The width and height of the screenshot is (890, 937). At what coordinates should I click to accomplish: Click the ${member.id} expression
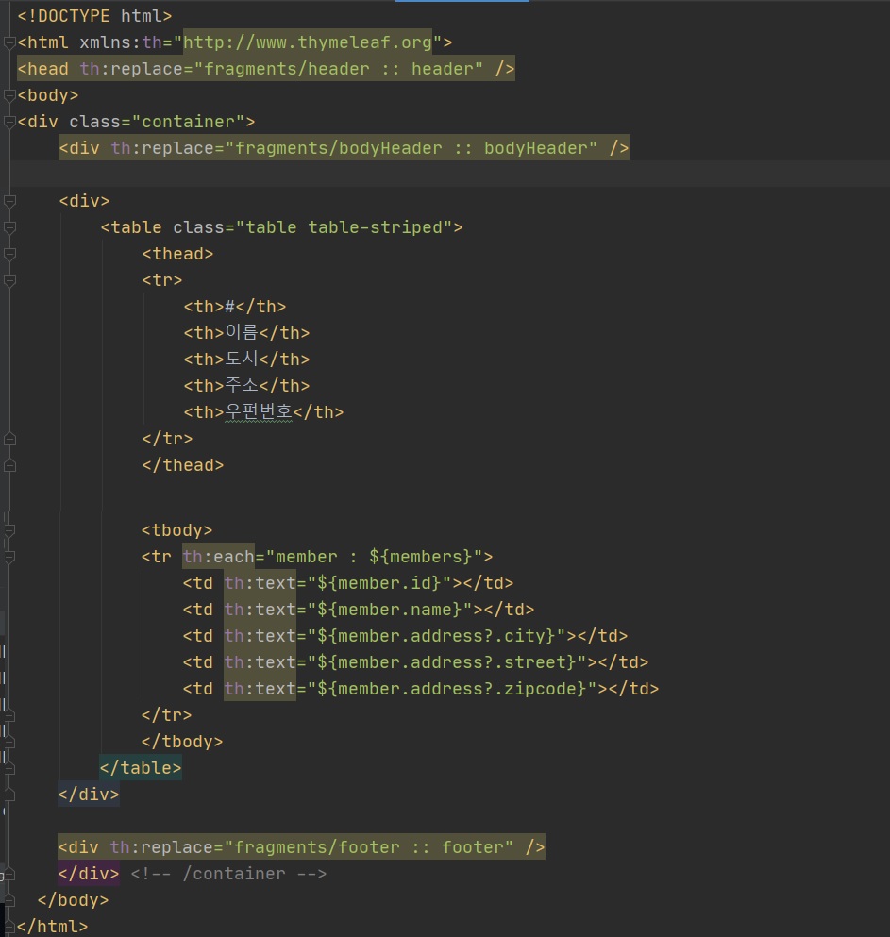click(379, 583)
